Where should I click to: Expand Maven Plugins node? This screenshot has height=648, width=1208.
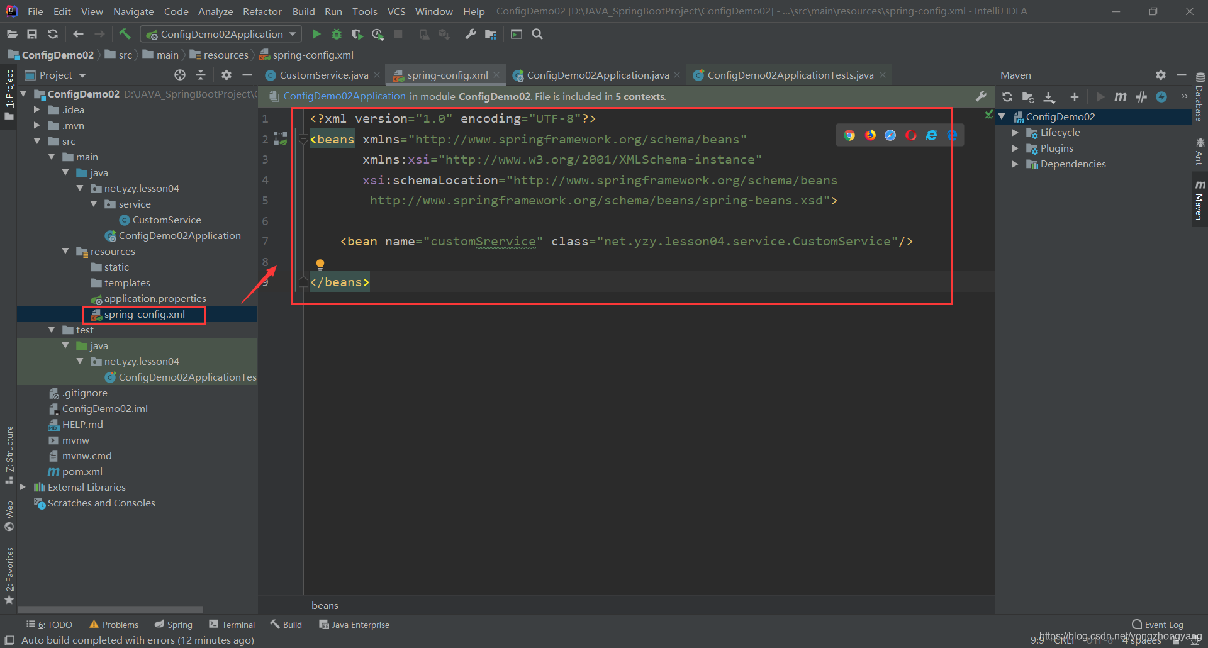click(1015, 148)
